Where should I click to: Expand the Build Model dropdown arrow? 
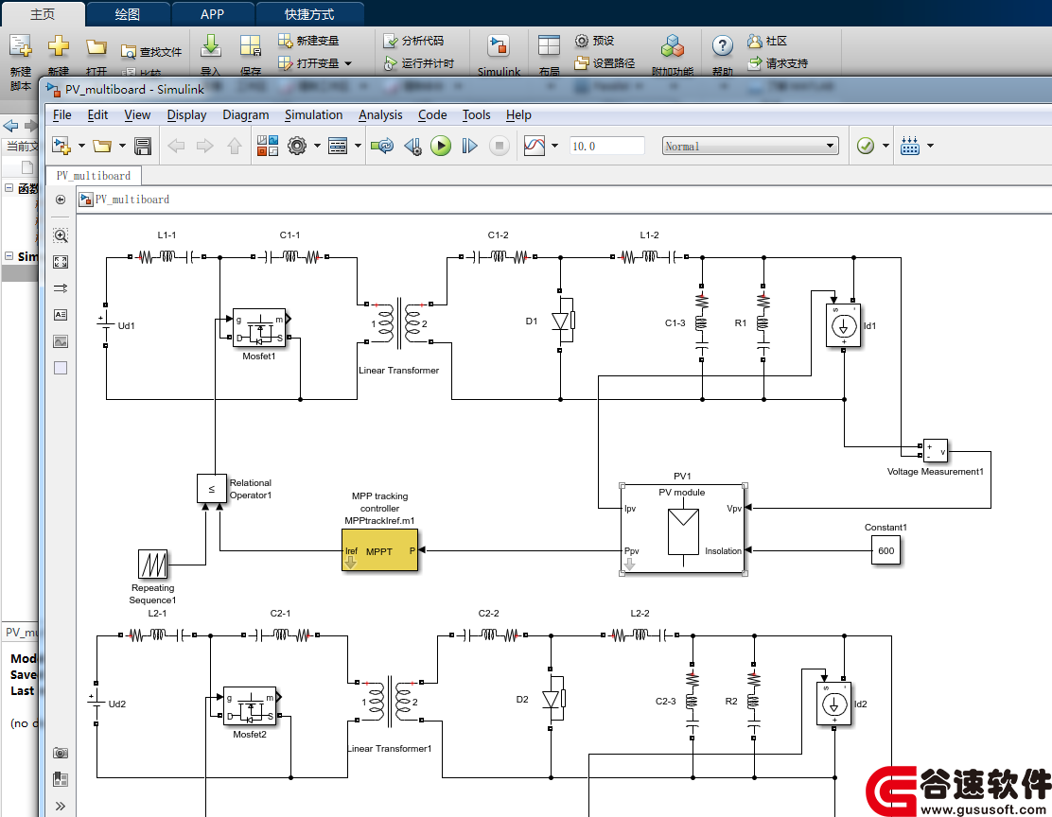tap(930, 146)
